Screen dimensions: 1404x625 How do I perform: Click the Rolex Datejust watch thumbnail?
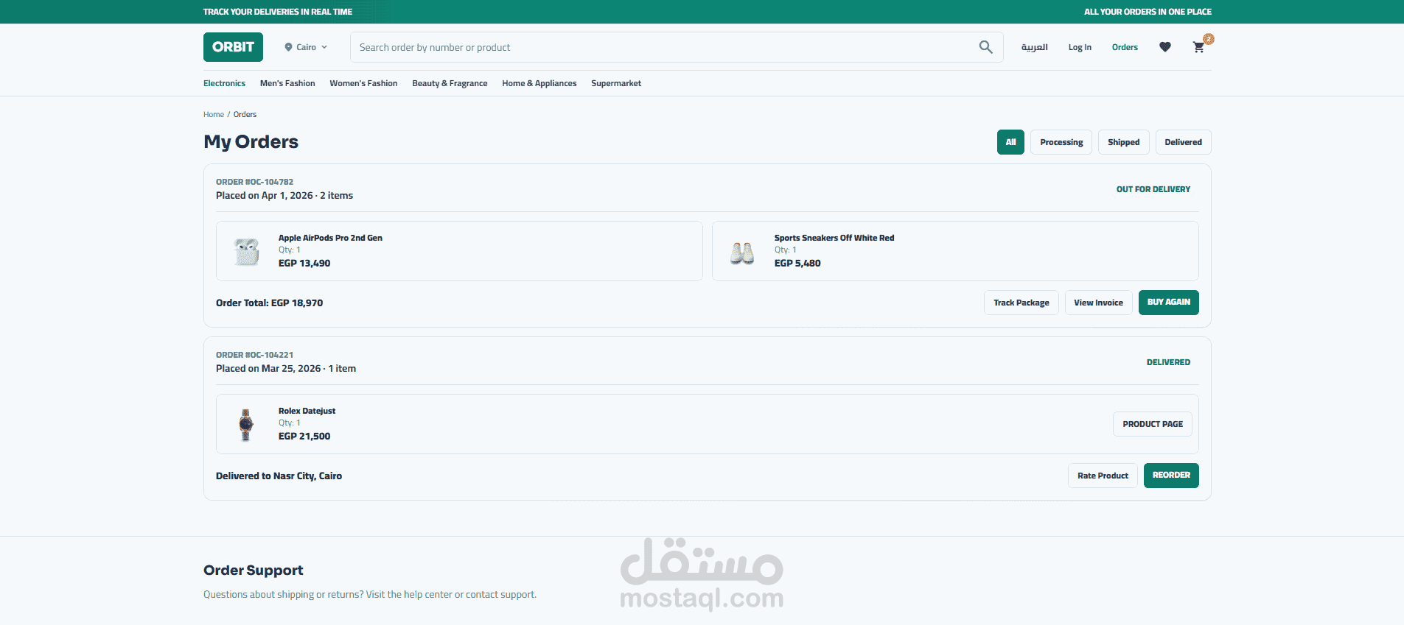coord(246,425)
